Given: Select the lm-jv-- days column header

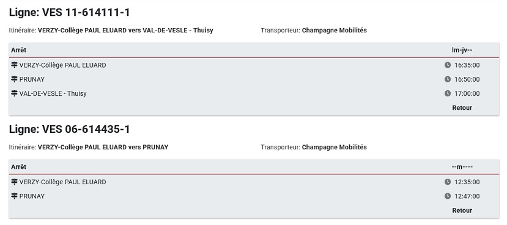Looking at the screenshot, I should (462, 50).
